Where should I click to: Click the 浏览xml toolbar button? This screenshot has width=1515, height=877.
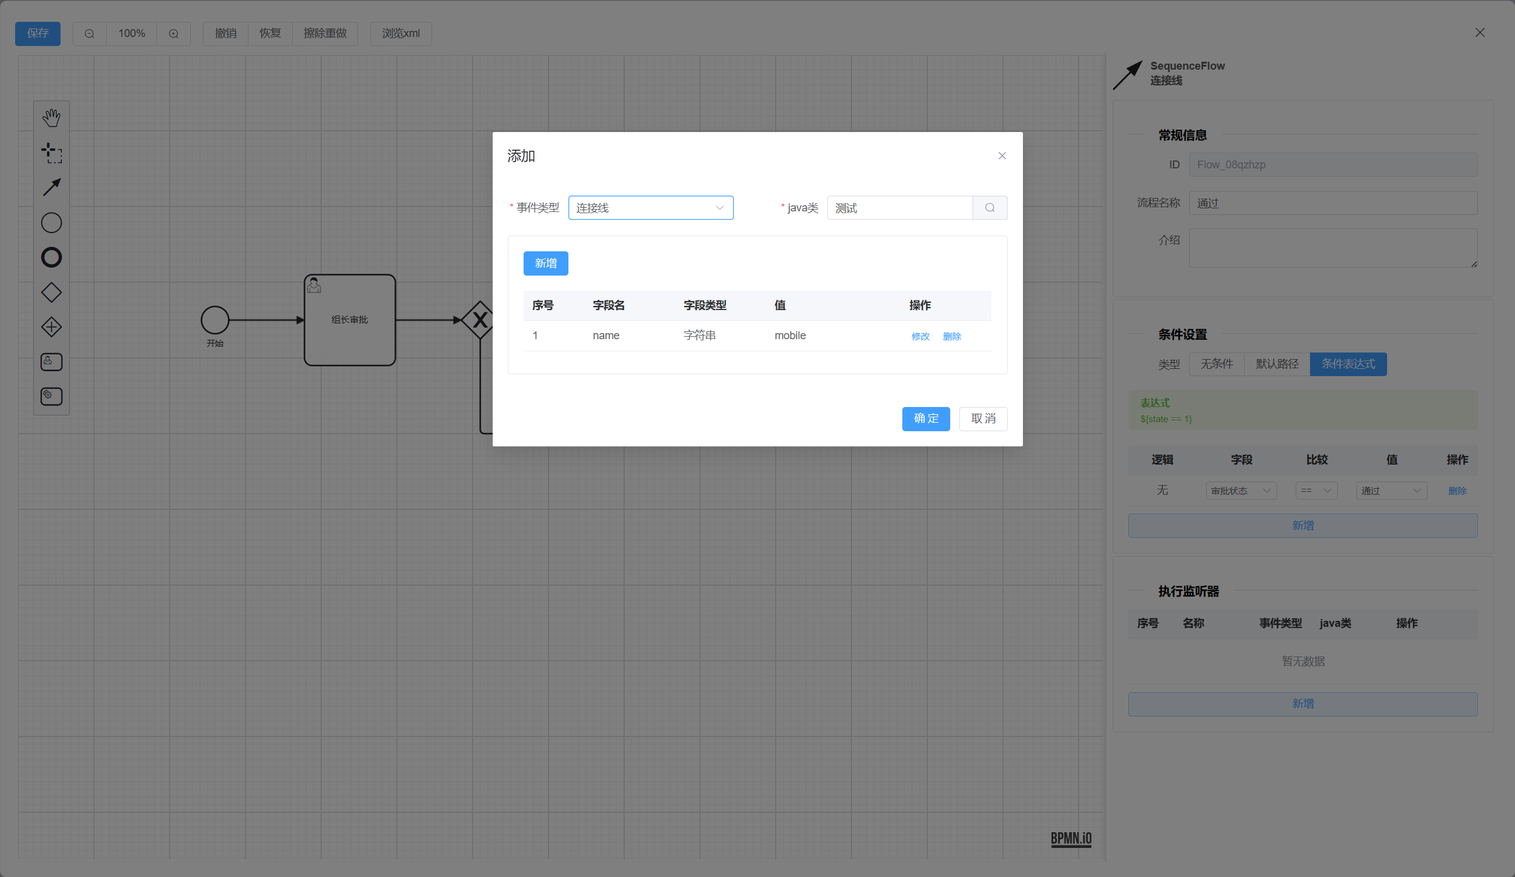pyautogui.click(x=401, y=33)
